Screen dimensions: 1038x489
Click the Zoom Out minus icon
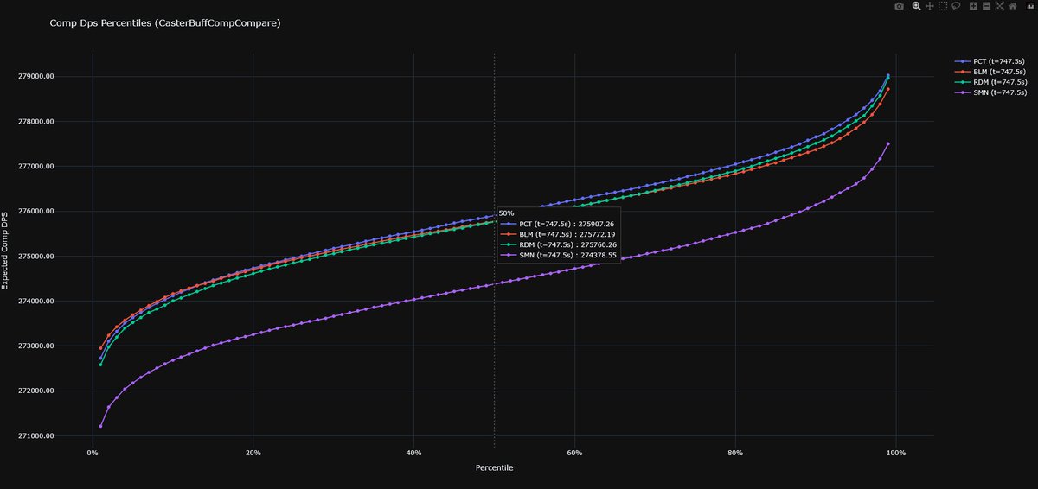point(986,6)
